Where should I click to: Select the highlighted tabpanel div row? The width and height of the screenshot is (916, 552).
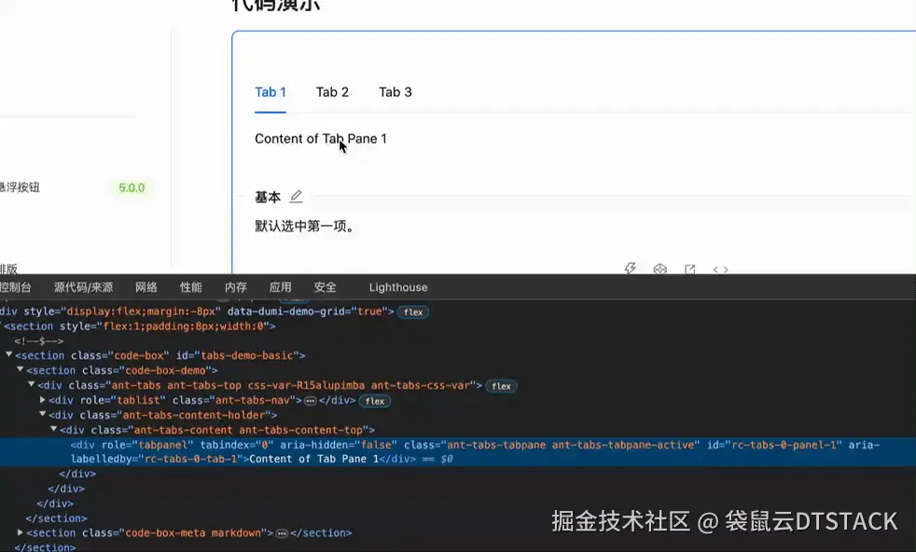[458, 451]
